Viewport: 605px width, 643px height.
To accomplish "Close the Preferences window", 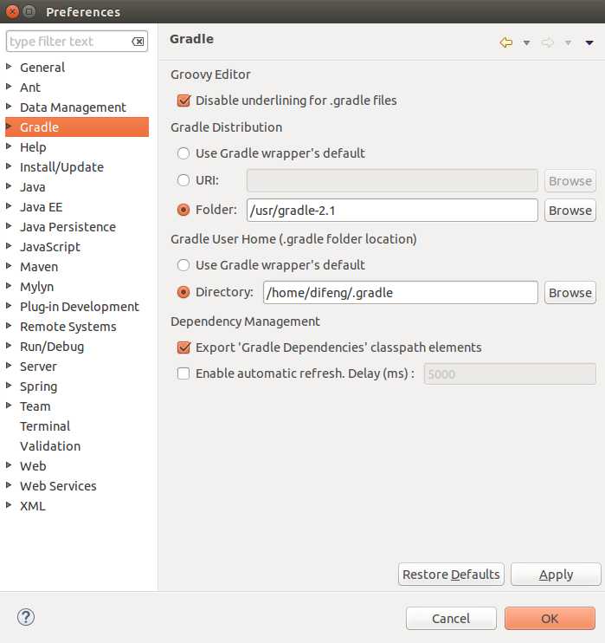I will point(13,11).
